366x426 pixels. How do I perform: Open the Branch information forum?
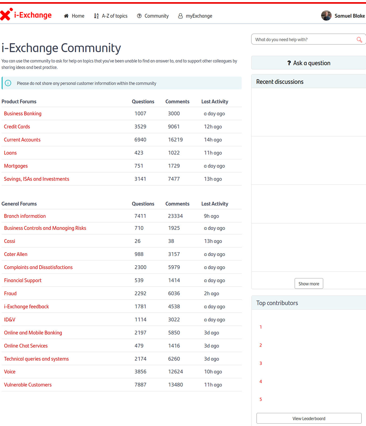click(x=25, y=216)
